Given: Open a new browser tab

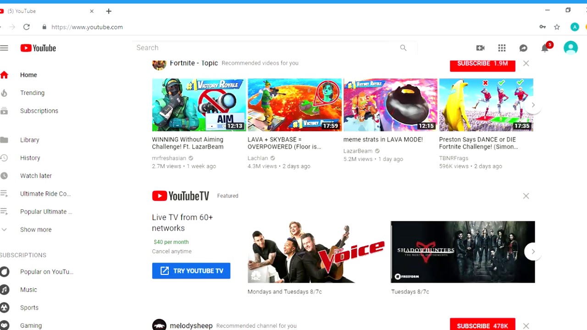Looking at the screenshot, I should click(x=109, y=11).
